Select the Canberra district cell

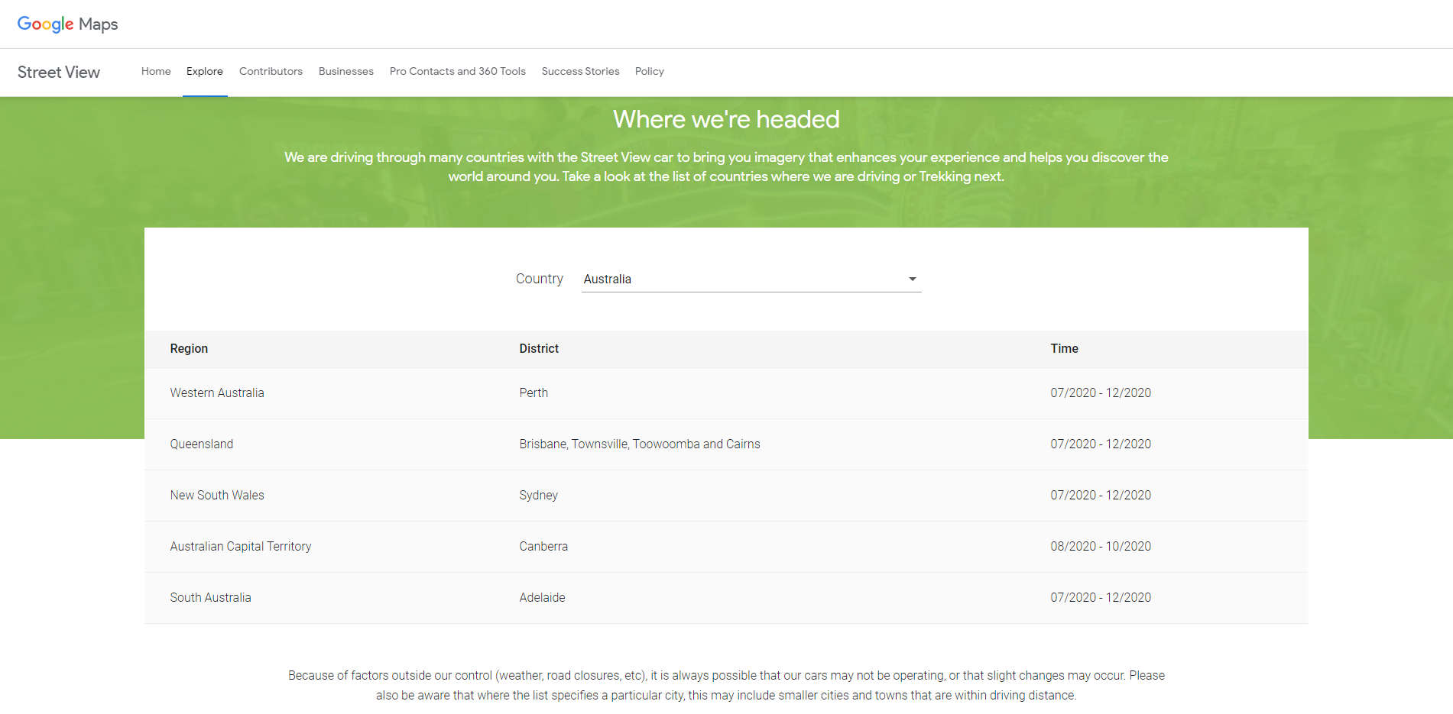pos(543,546)
